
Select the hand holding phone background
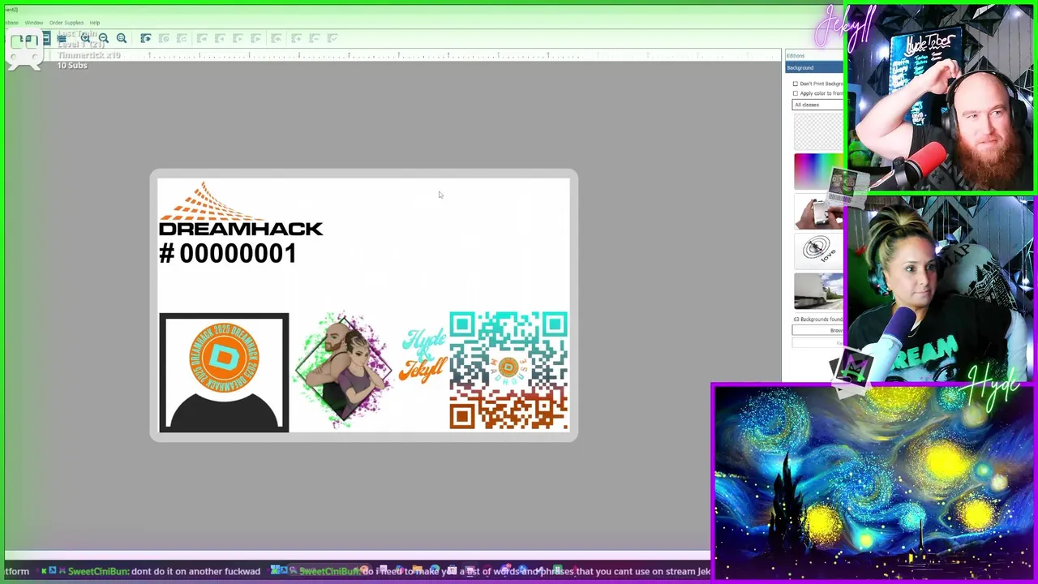[818, 211]
